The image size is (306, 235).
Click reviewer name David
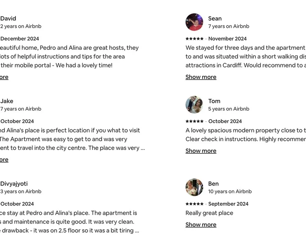(x=8, y=18)
